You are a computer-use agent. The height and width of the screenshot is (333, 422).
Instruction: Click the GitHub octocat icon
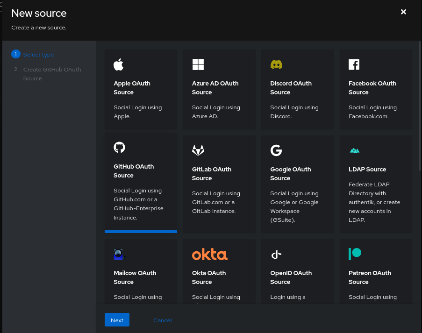(119, 148)
